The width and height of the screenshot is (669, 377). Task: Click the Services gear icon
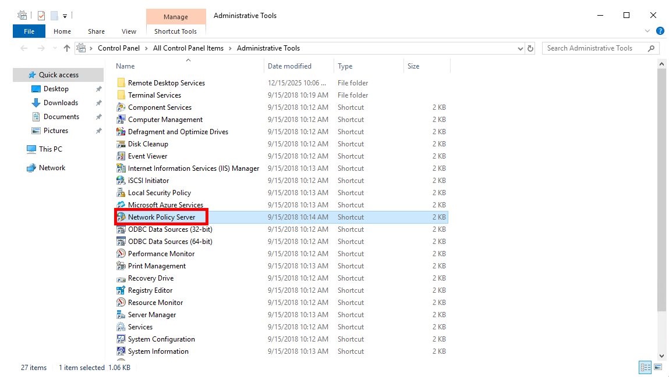[x=121, y=327]
